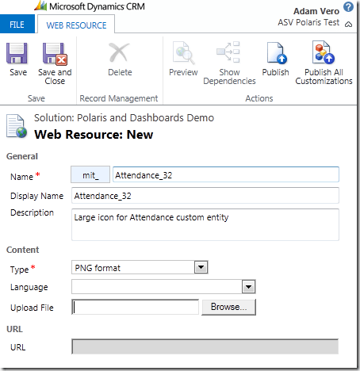Screen dimensions: 360x371
Task: Click the Publish All Customizations icon
Action: tap(323, 52)
